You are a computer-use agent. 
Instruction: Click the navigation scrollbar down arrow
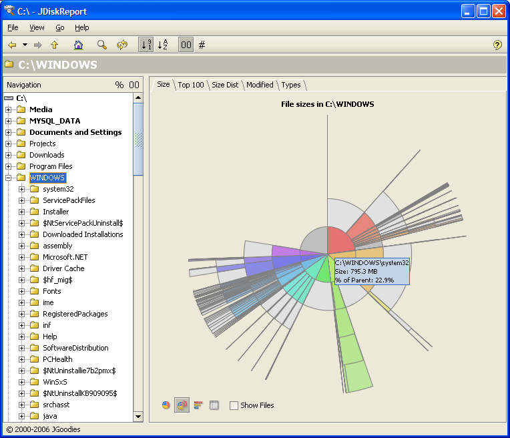tap(138, 417)
